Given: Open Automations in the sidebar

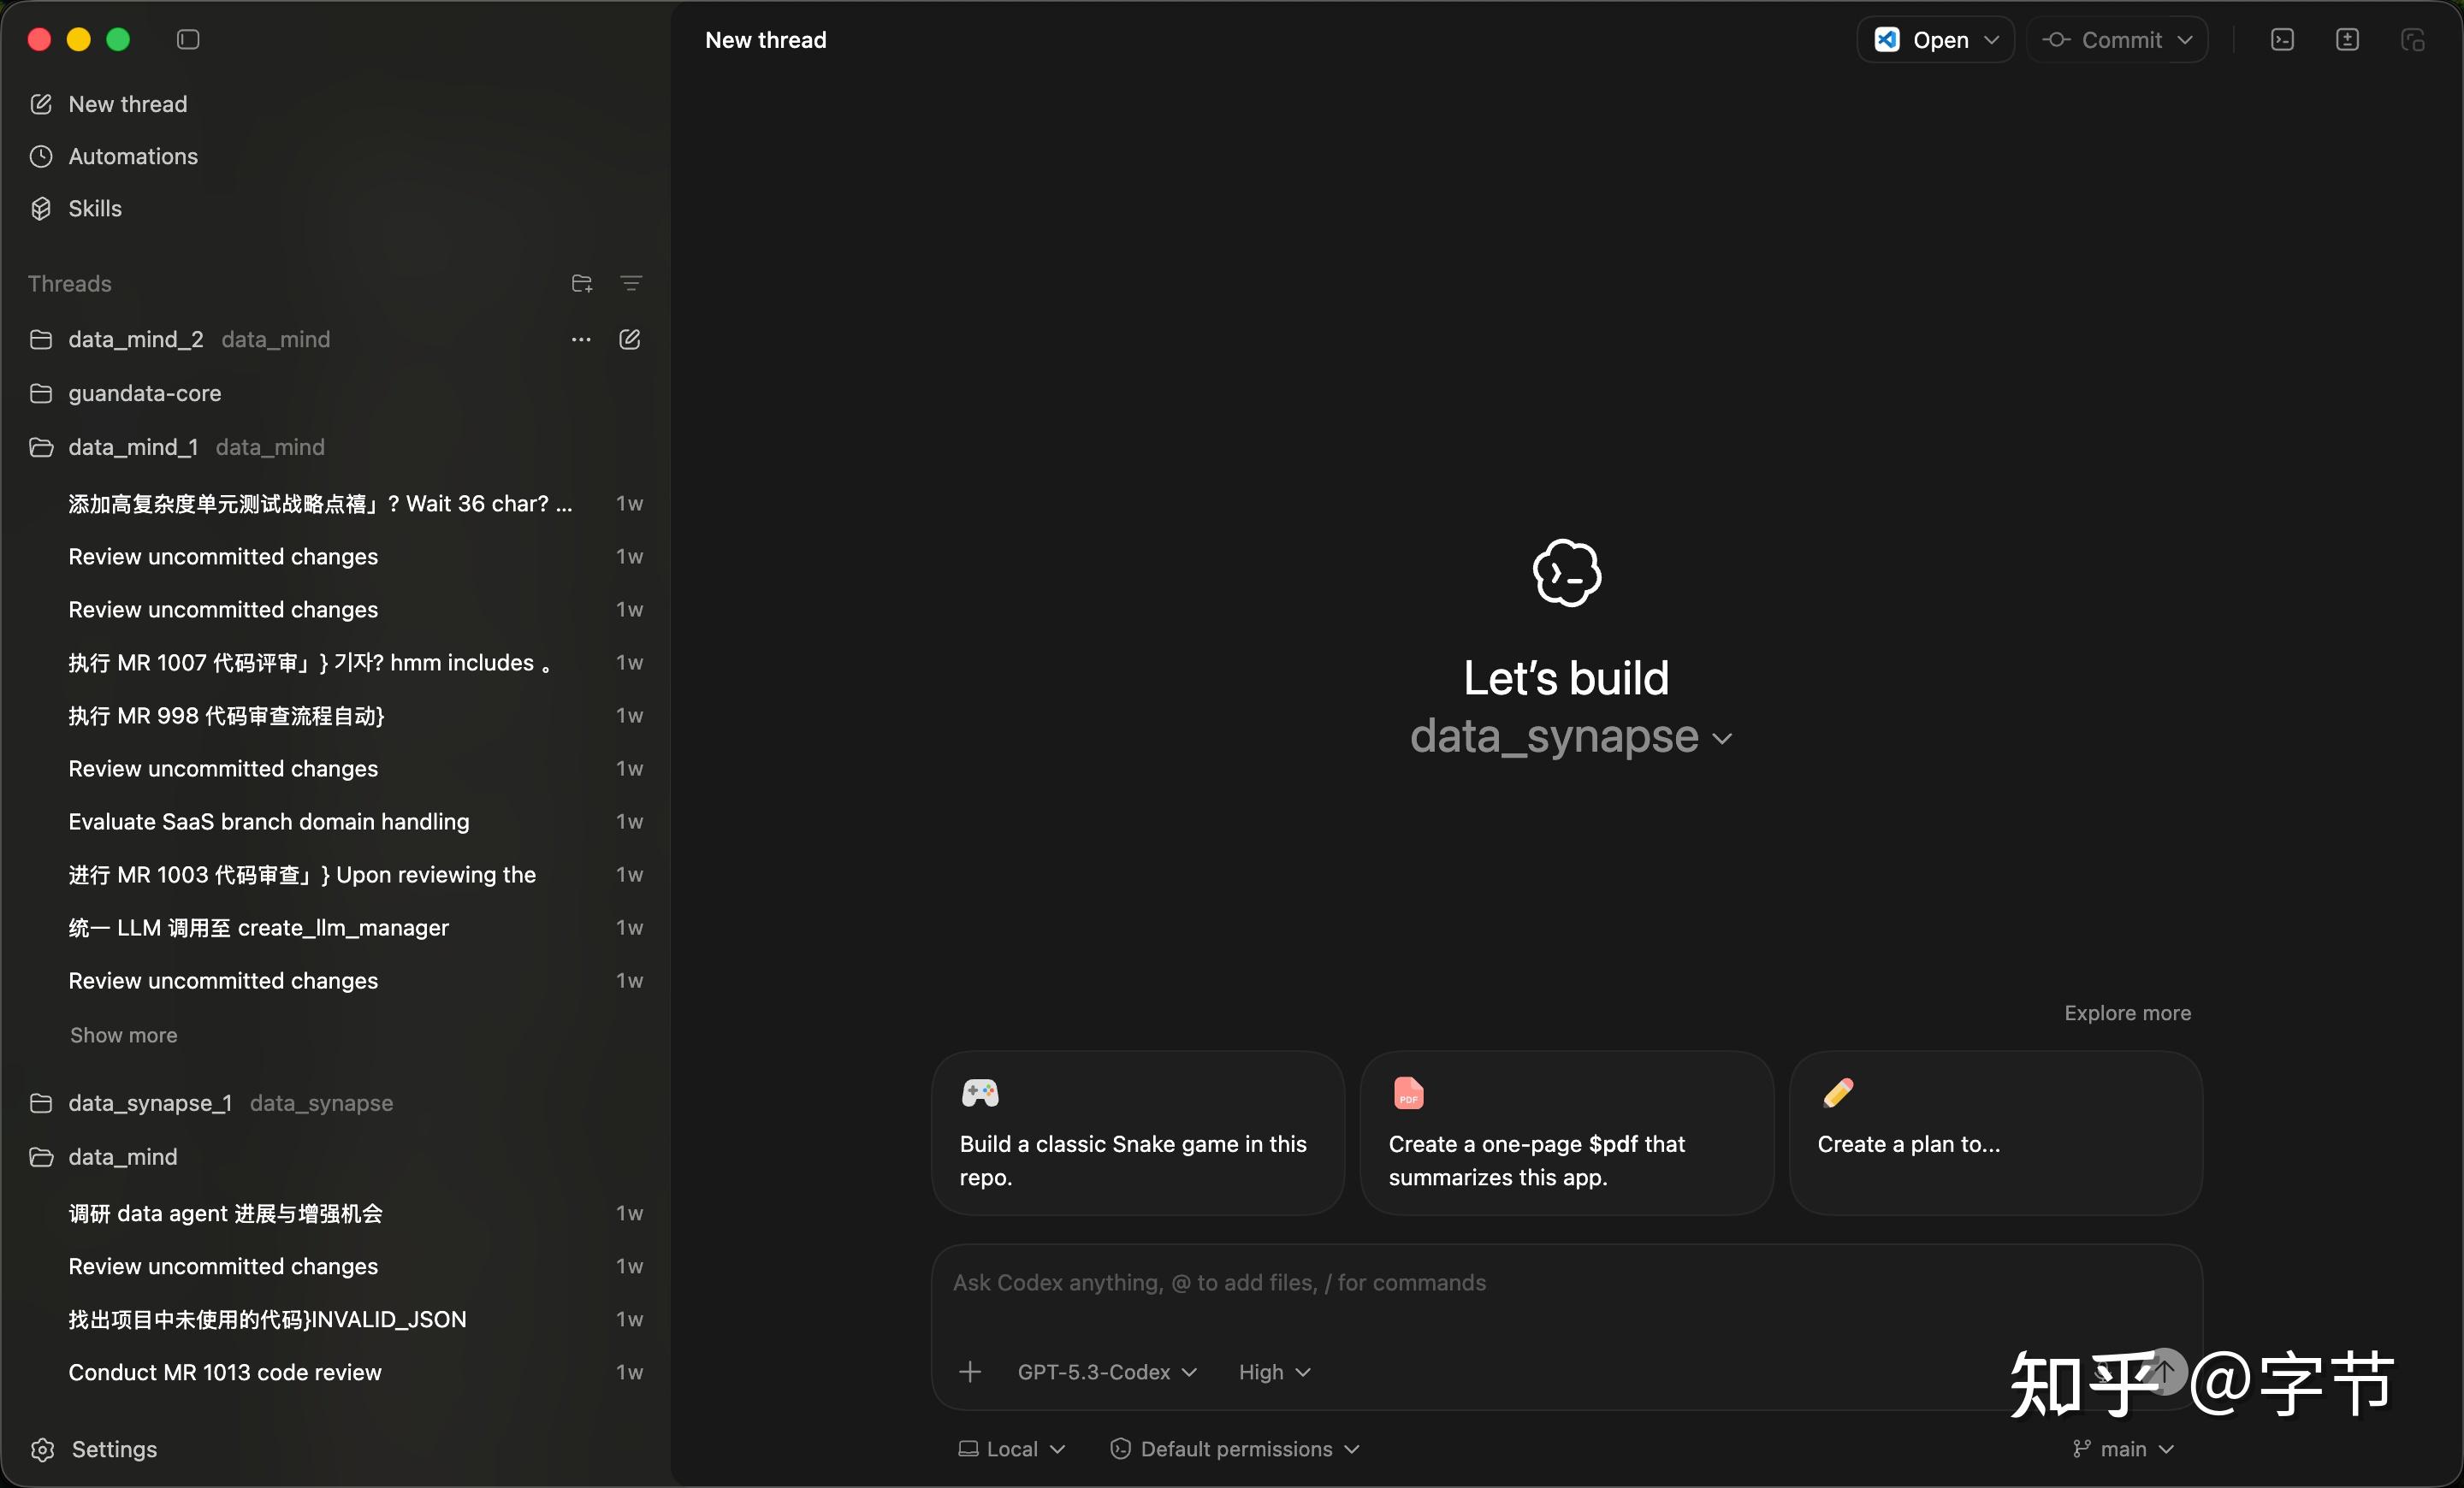Looking at the screenshot, I should [133, 156].
